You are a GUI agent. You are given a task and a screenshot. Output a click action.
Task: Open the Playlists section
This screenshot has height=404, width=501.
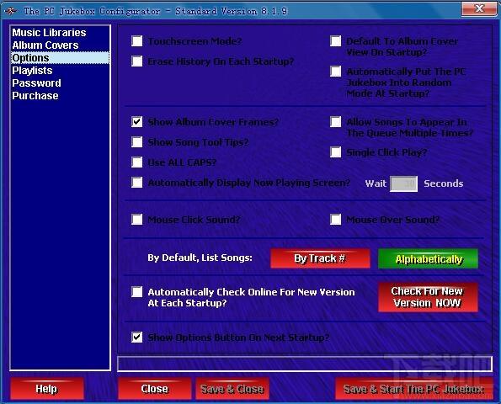[x=60, y=70]
